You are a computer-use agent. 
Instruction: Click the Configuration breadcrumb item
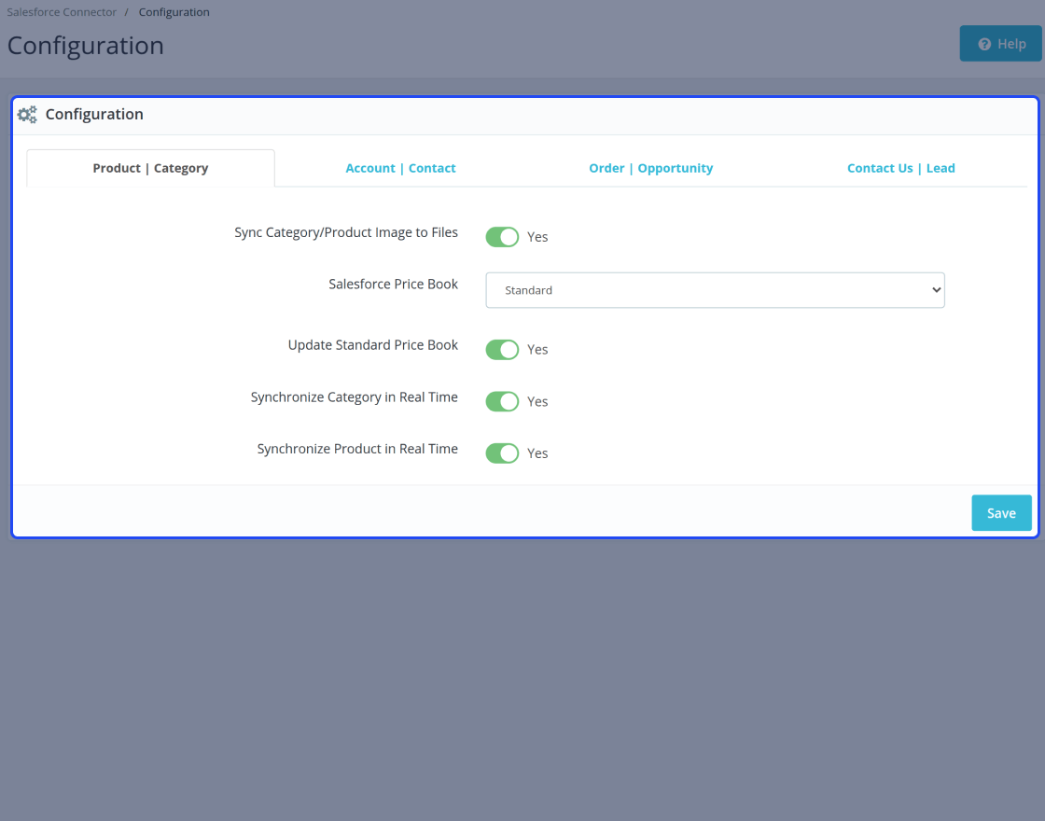(x=174, y=12)
